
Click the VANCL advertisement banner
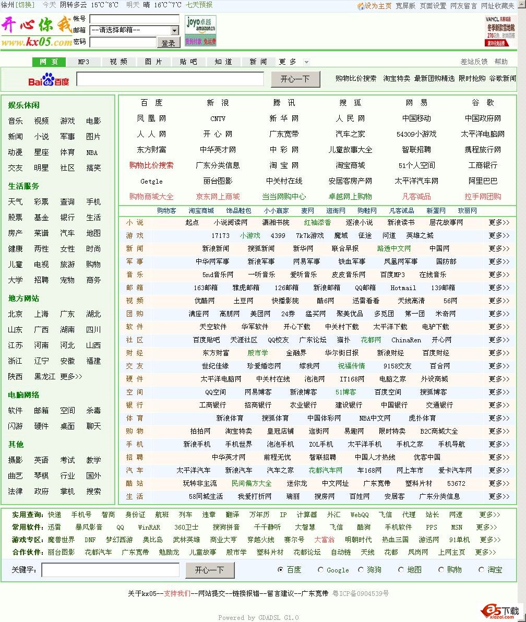point(500,31)
